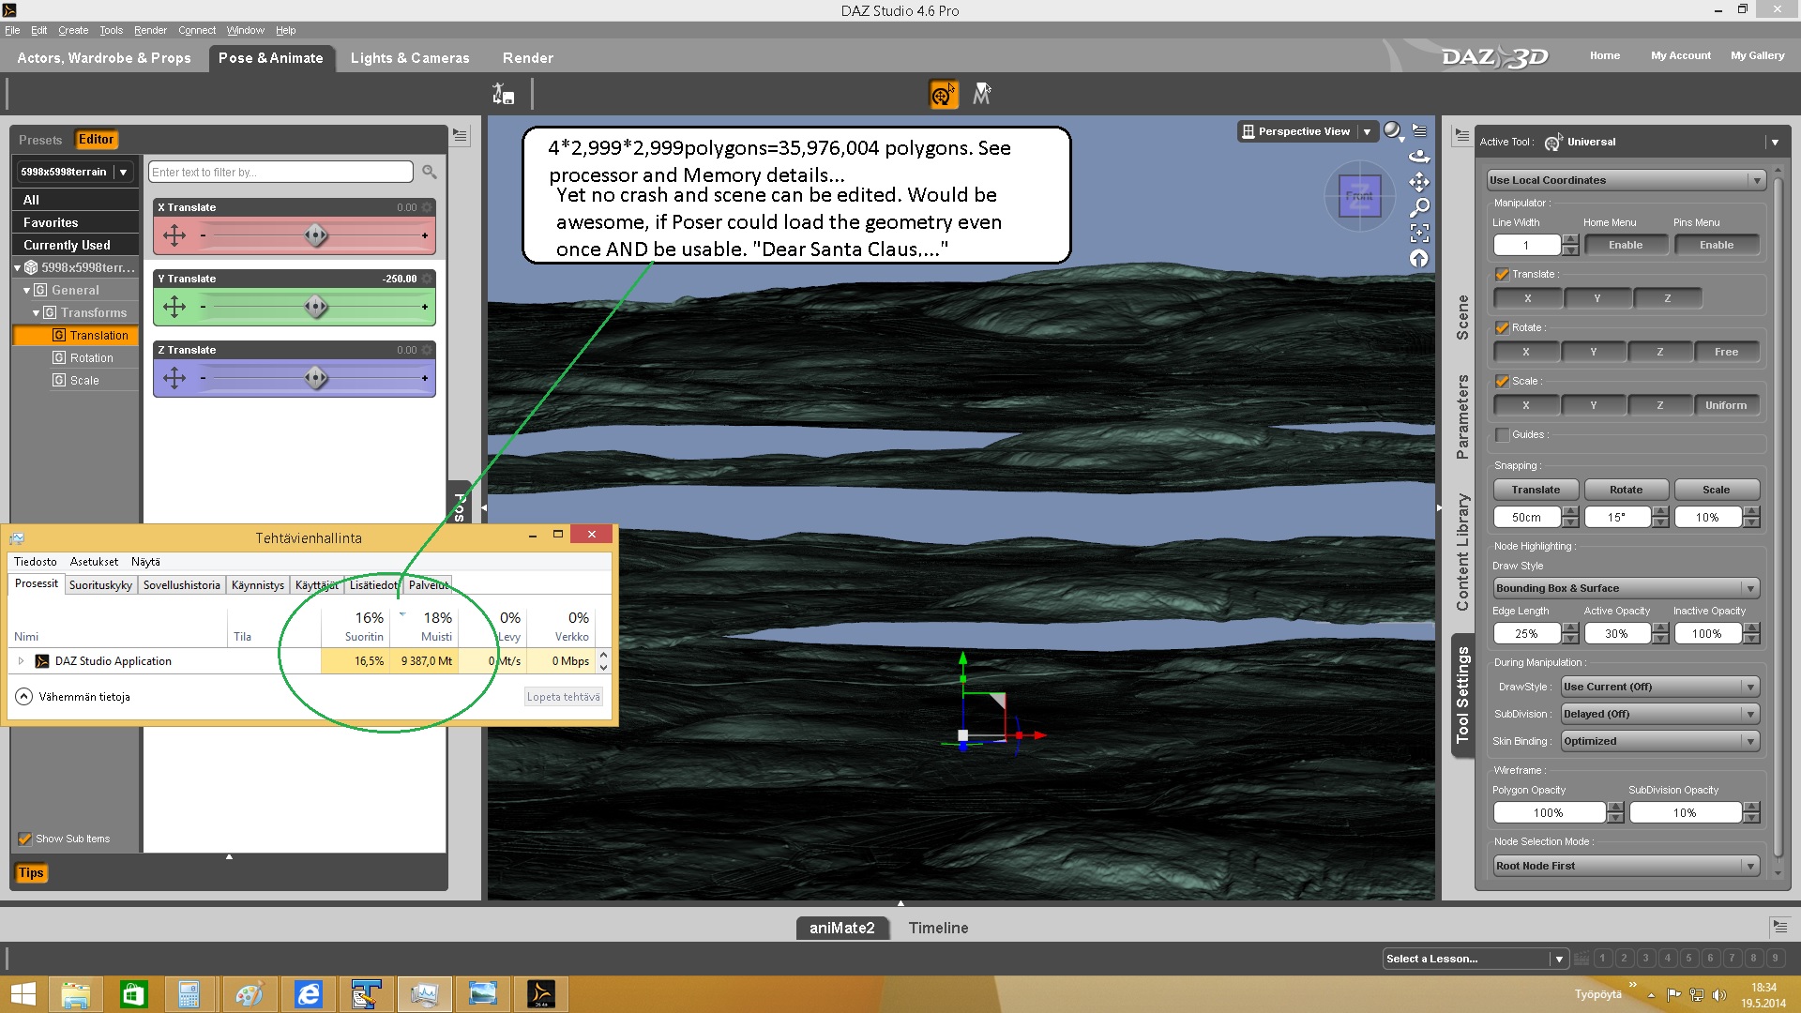Click the Uniform scale button

click(1725, 405)
